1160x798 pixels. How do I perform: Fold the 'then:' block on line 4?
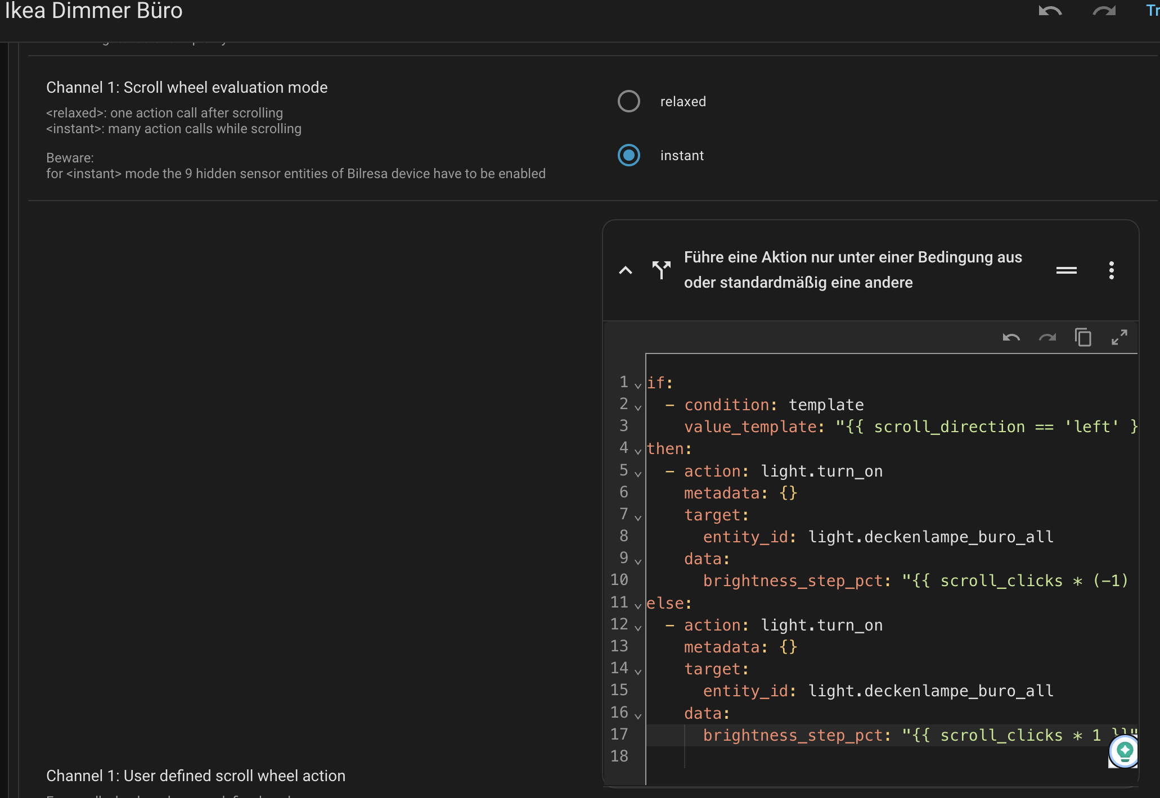point(637,451)
